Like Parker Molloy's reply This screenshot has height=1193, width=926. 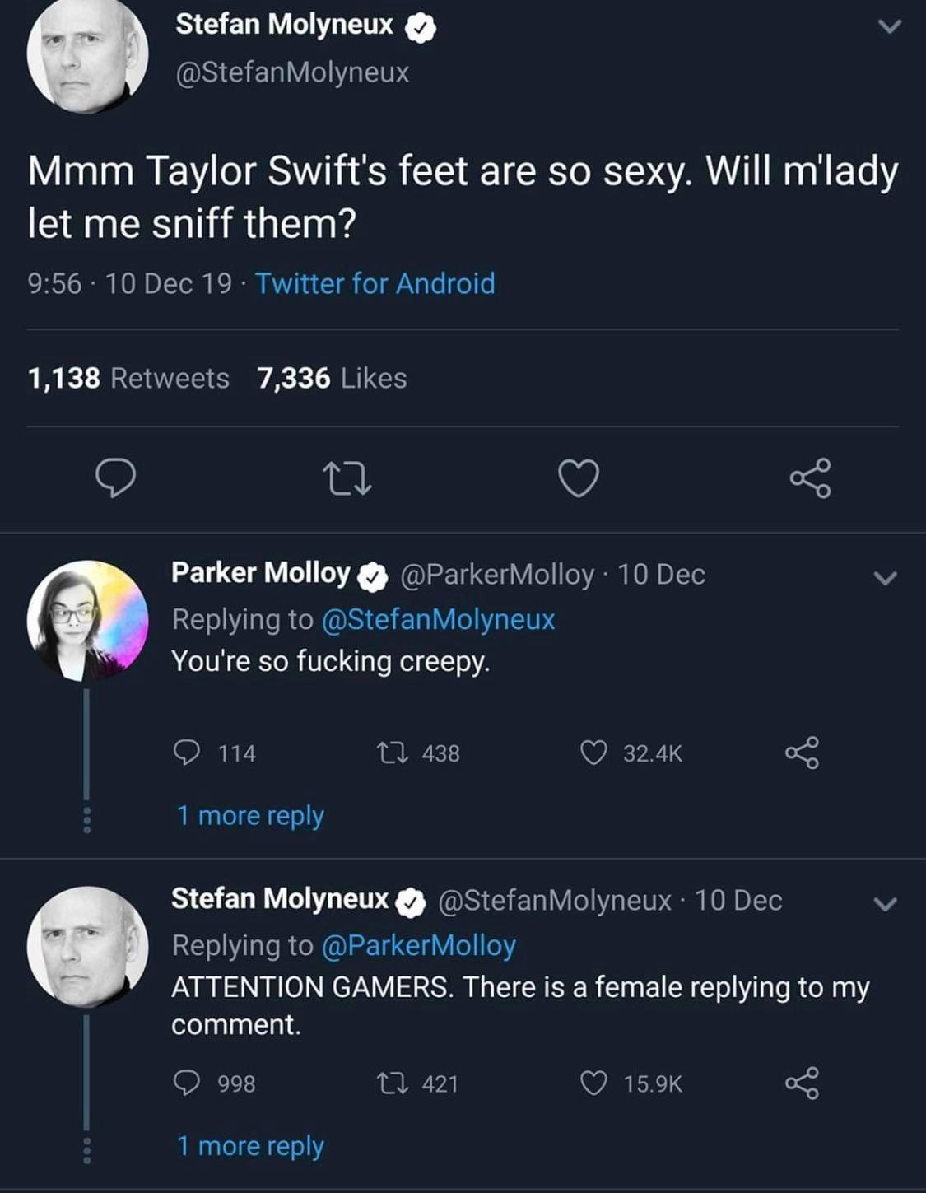[x=593, y=753]
